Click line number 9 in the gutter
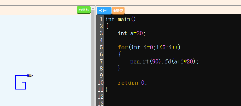The height and width of the screenshot is (106, 241). click(x=101, y=75)
